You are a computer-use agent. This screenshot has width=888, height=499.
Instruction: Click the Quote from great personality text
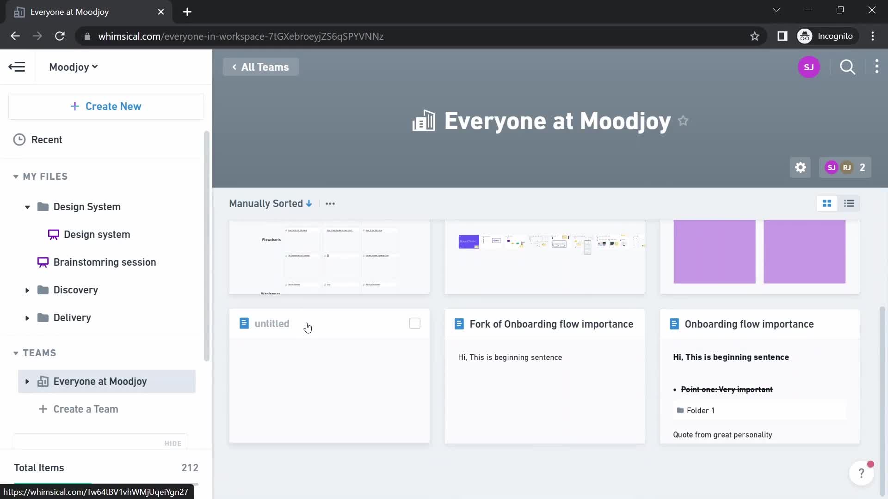click(722, 435)
